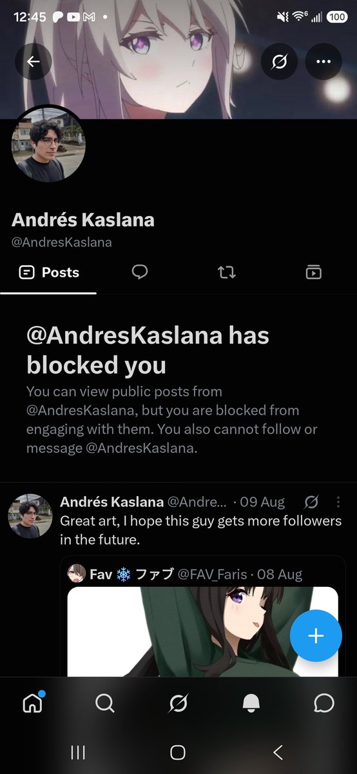Switch to the Media tab icon
This screenshot has height=774, width=357.
coord(313,272)
